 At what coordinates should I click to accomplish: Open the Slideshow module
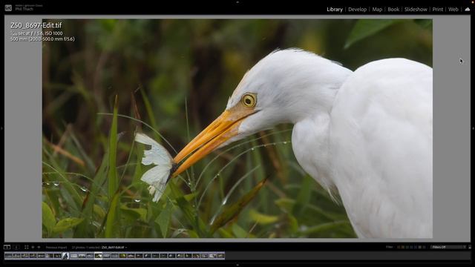416,10
